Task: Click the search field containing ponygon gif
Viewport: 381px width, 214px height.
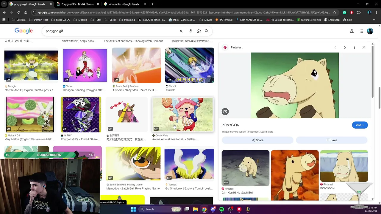Action: [x=110, y=31]
